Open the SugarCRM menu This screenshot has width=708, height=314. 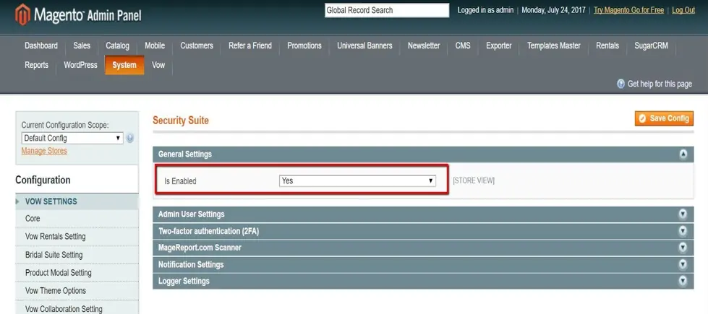coord(651,45)
